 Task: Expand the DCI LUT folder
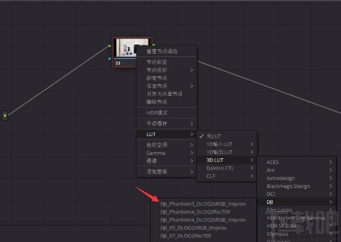[x=297, y=194]
